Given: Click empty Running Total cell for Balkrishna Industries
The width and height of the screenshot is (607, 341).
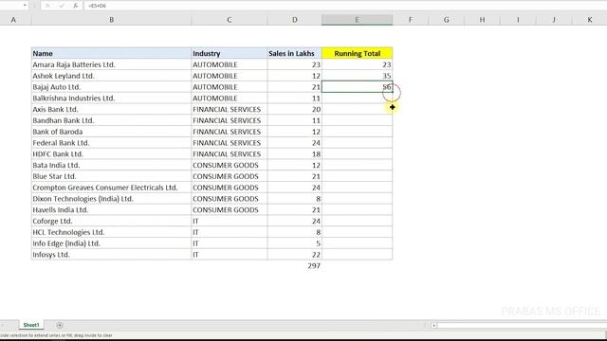Looking at the screenshot, I should (357, 99).
